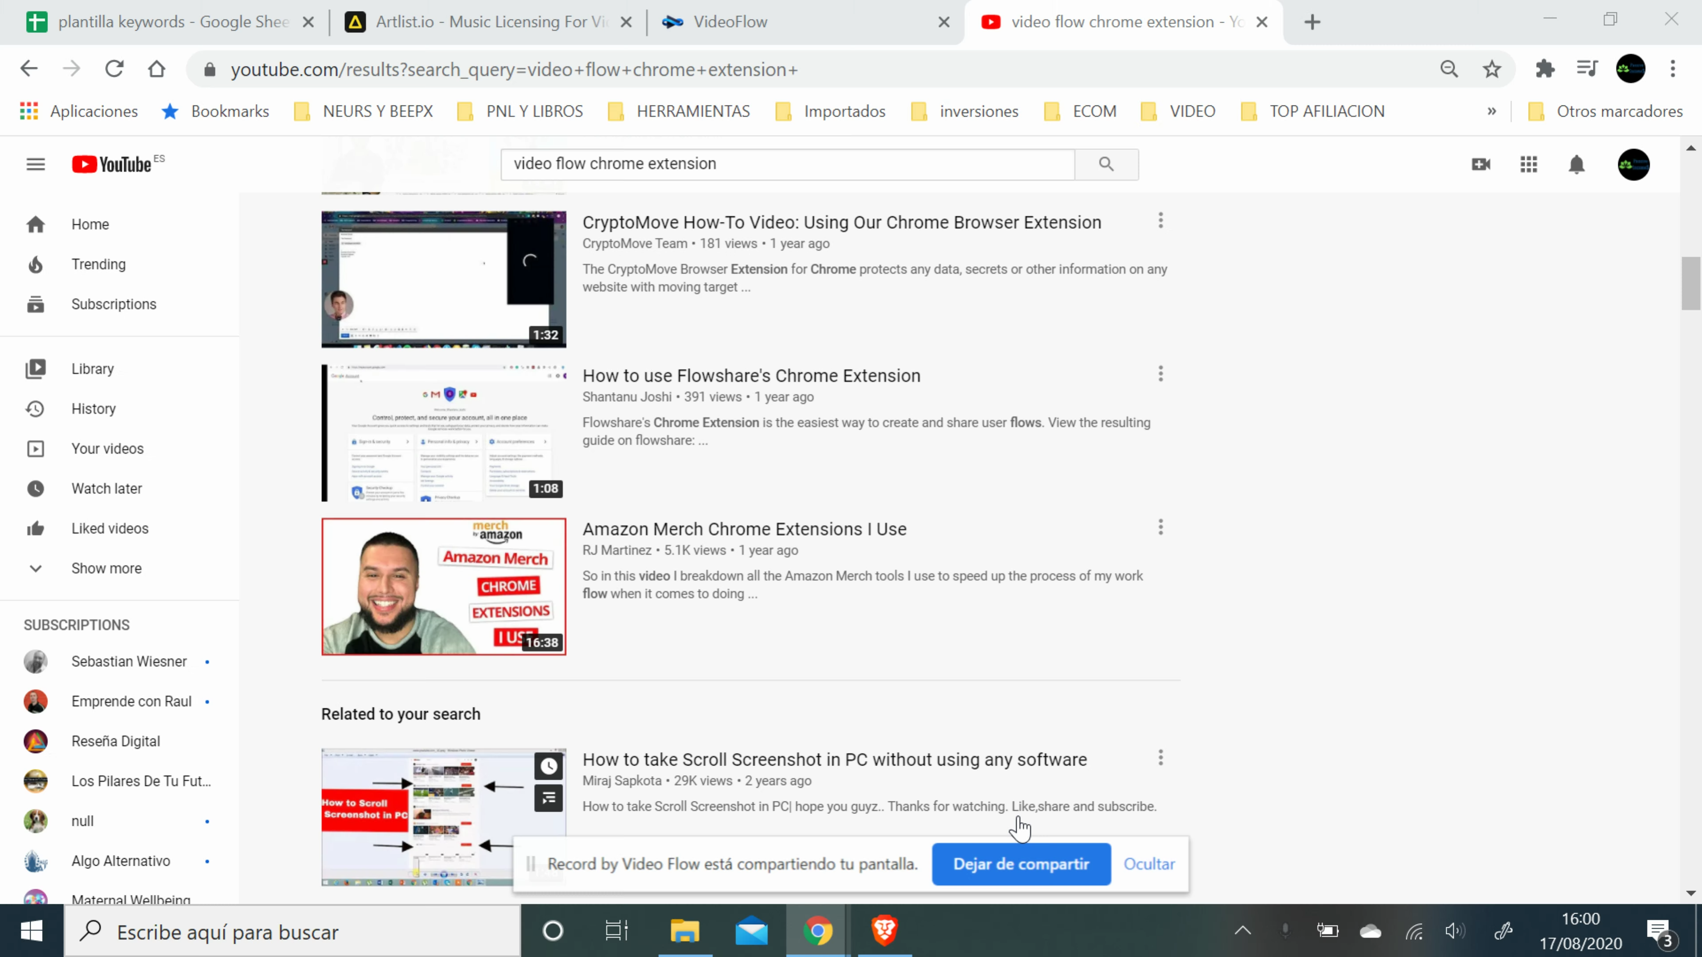Bookmark this page with the star icon
The image size is (1702, 957).
(1492, 69)
